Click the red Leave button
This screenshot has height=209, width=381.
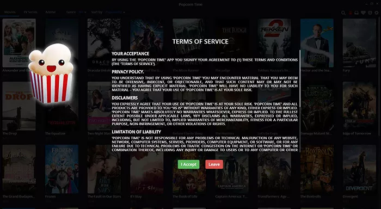click(214, 164)
